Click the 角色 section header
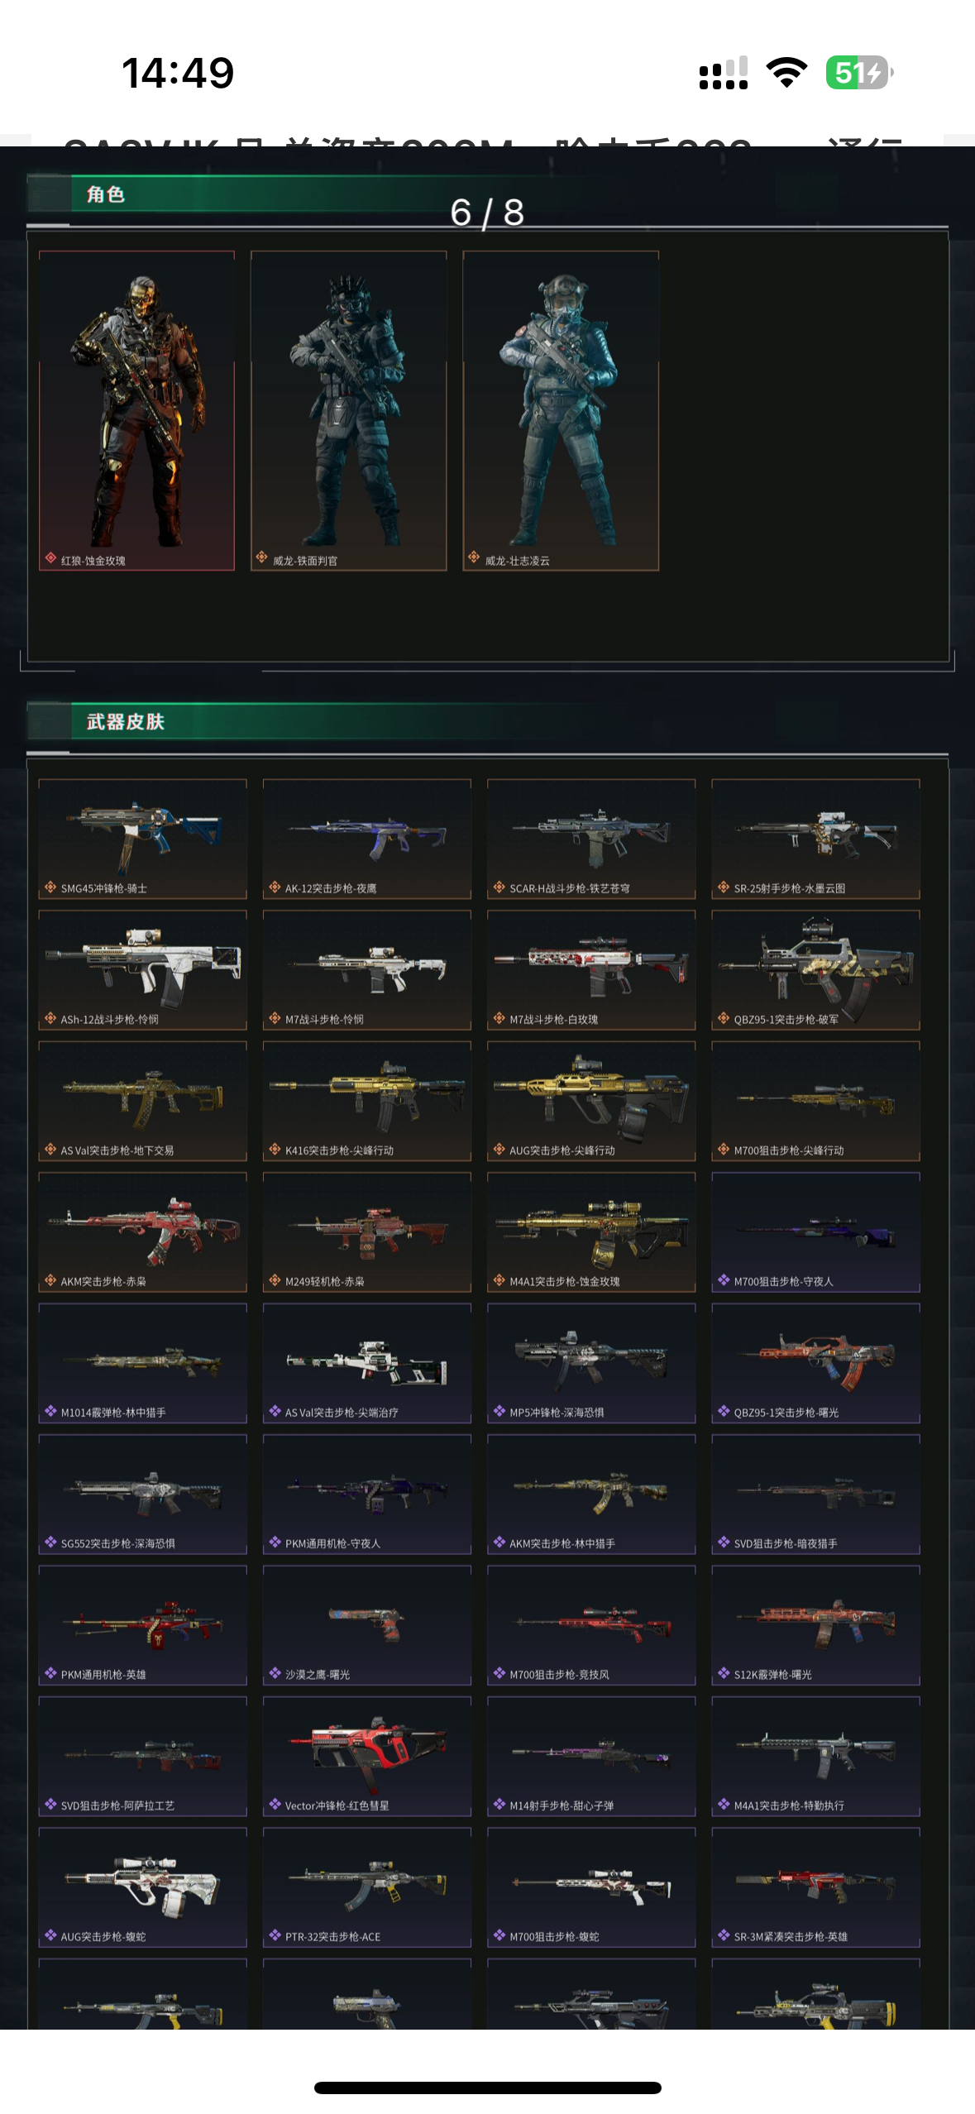 [x=106, y=194]
